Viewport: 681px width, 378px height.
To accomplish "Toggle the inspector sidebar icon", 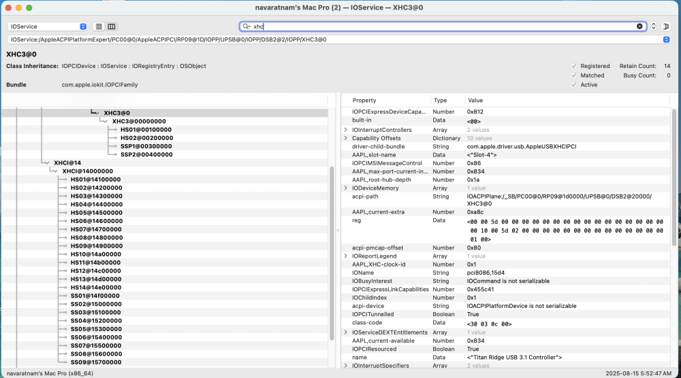I will coord(665,27).
